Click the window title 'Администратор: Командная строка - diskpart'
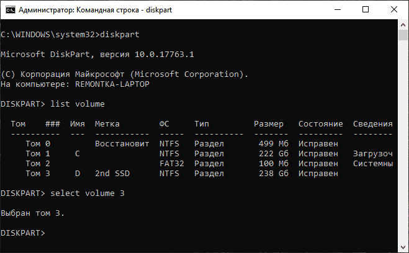This screenshot has width=409, height=253. (95, 10)
